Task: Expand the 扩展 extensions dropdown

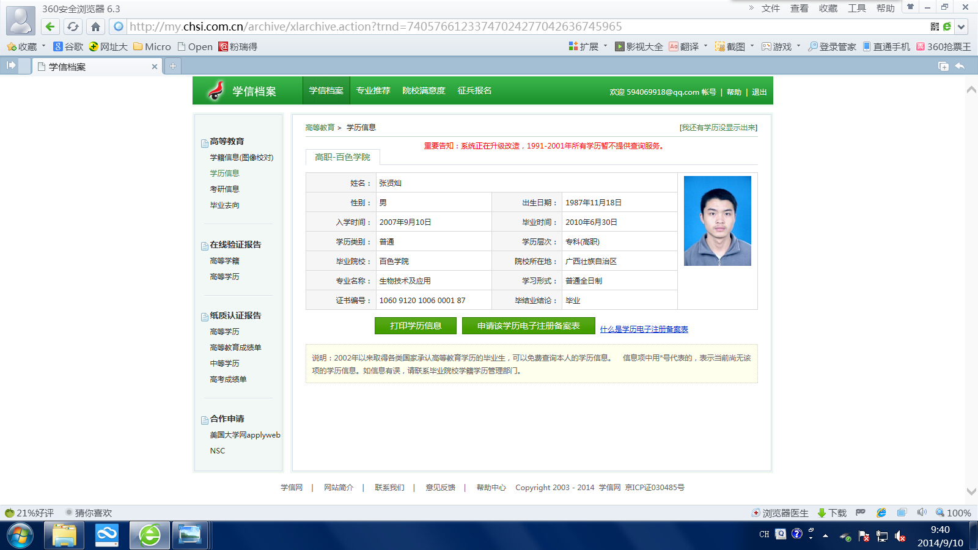Action: pyautogui.click(x=606, y=46)
